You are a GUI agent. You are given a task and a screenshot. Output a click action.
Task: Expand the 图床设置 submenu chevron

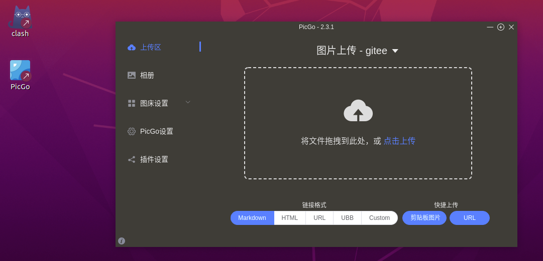click(x=188, y=102)
